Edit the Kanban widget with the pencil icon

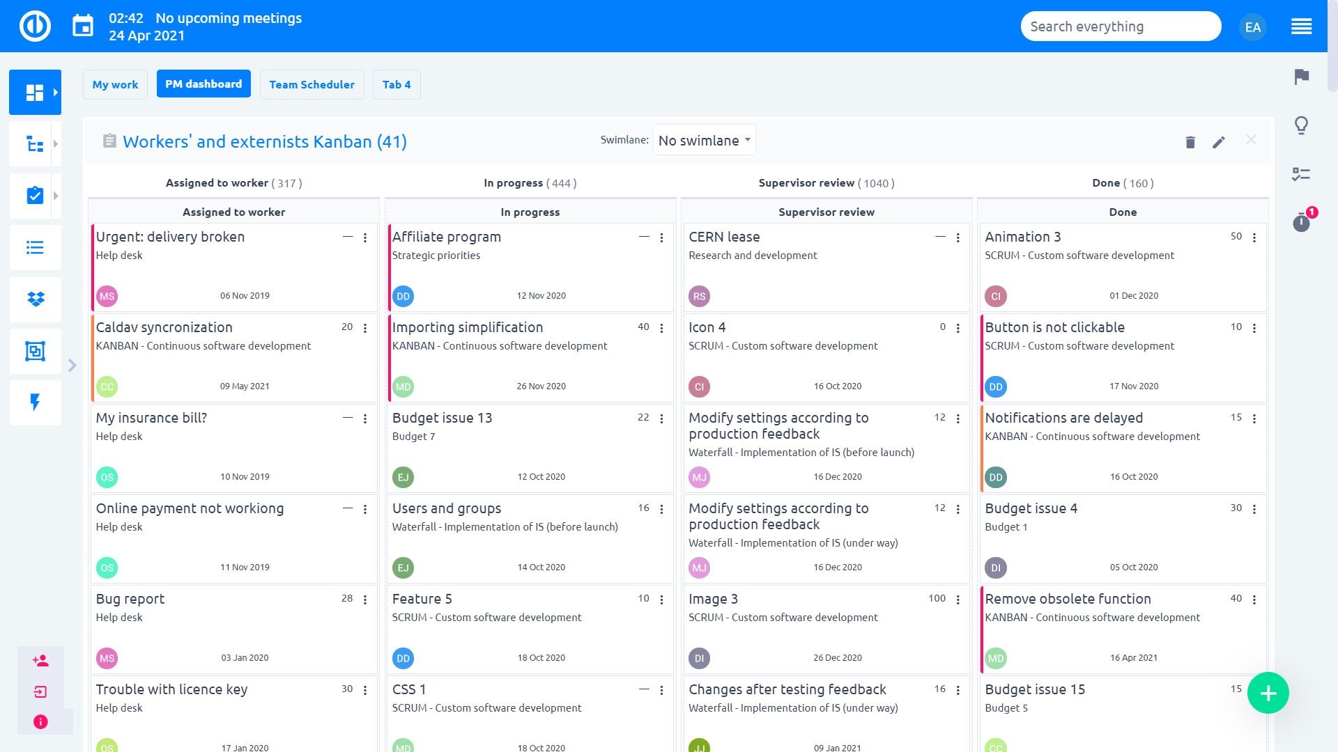click(x=1218, y=141)
